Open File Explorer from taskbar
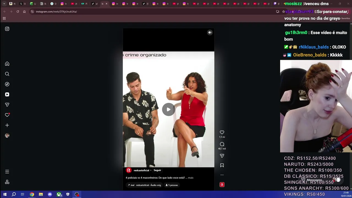Screen dimensions: 352x198 (41, 194)
